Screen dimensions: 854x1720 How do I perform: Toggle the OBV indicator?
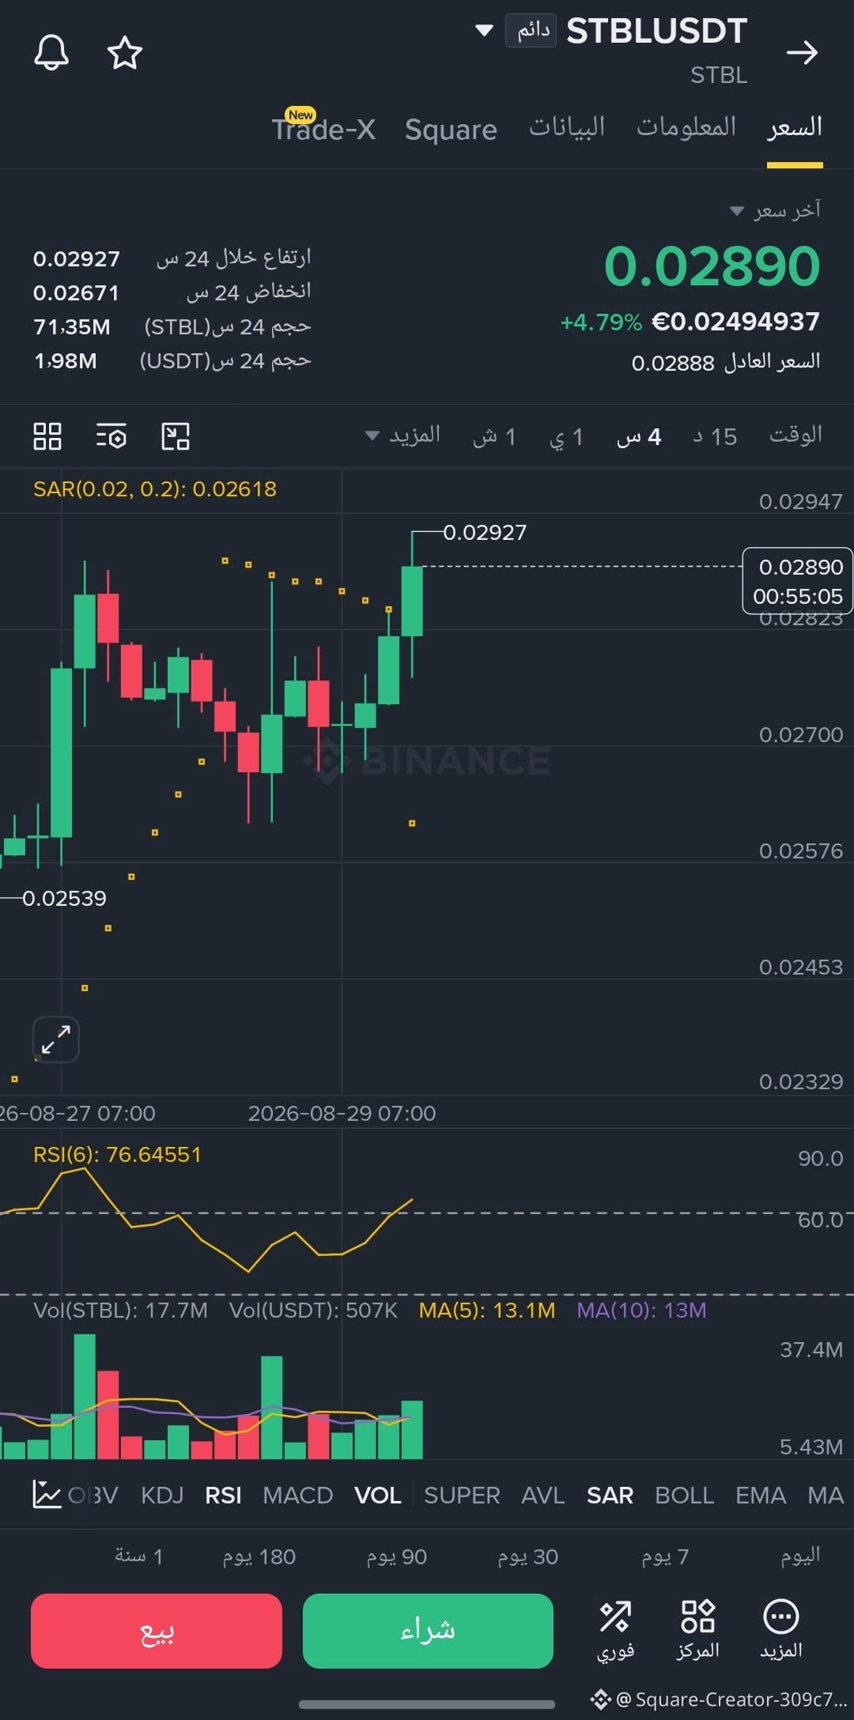(x=93, y=1496)
